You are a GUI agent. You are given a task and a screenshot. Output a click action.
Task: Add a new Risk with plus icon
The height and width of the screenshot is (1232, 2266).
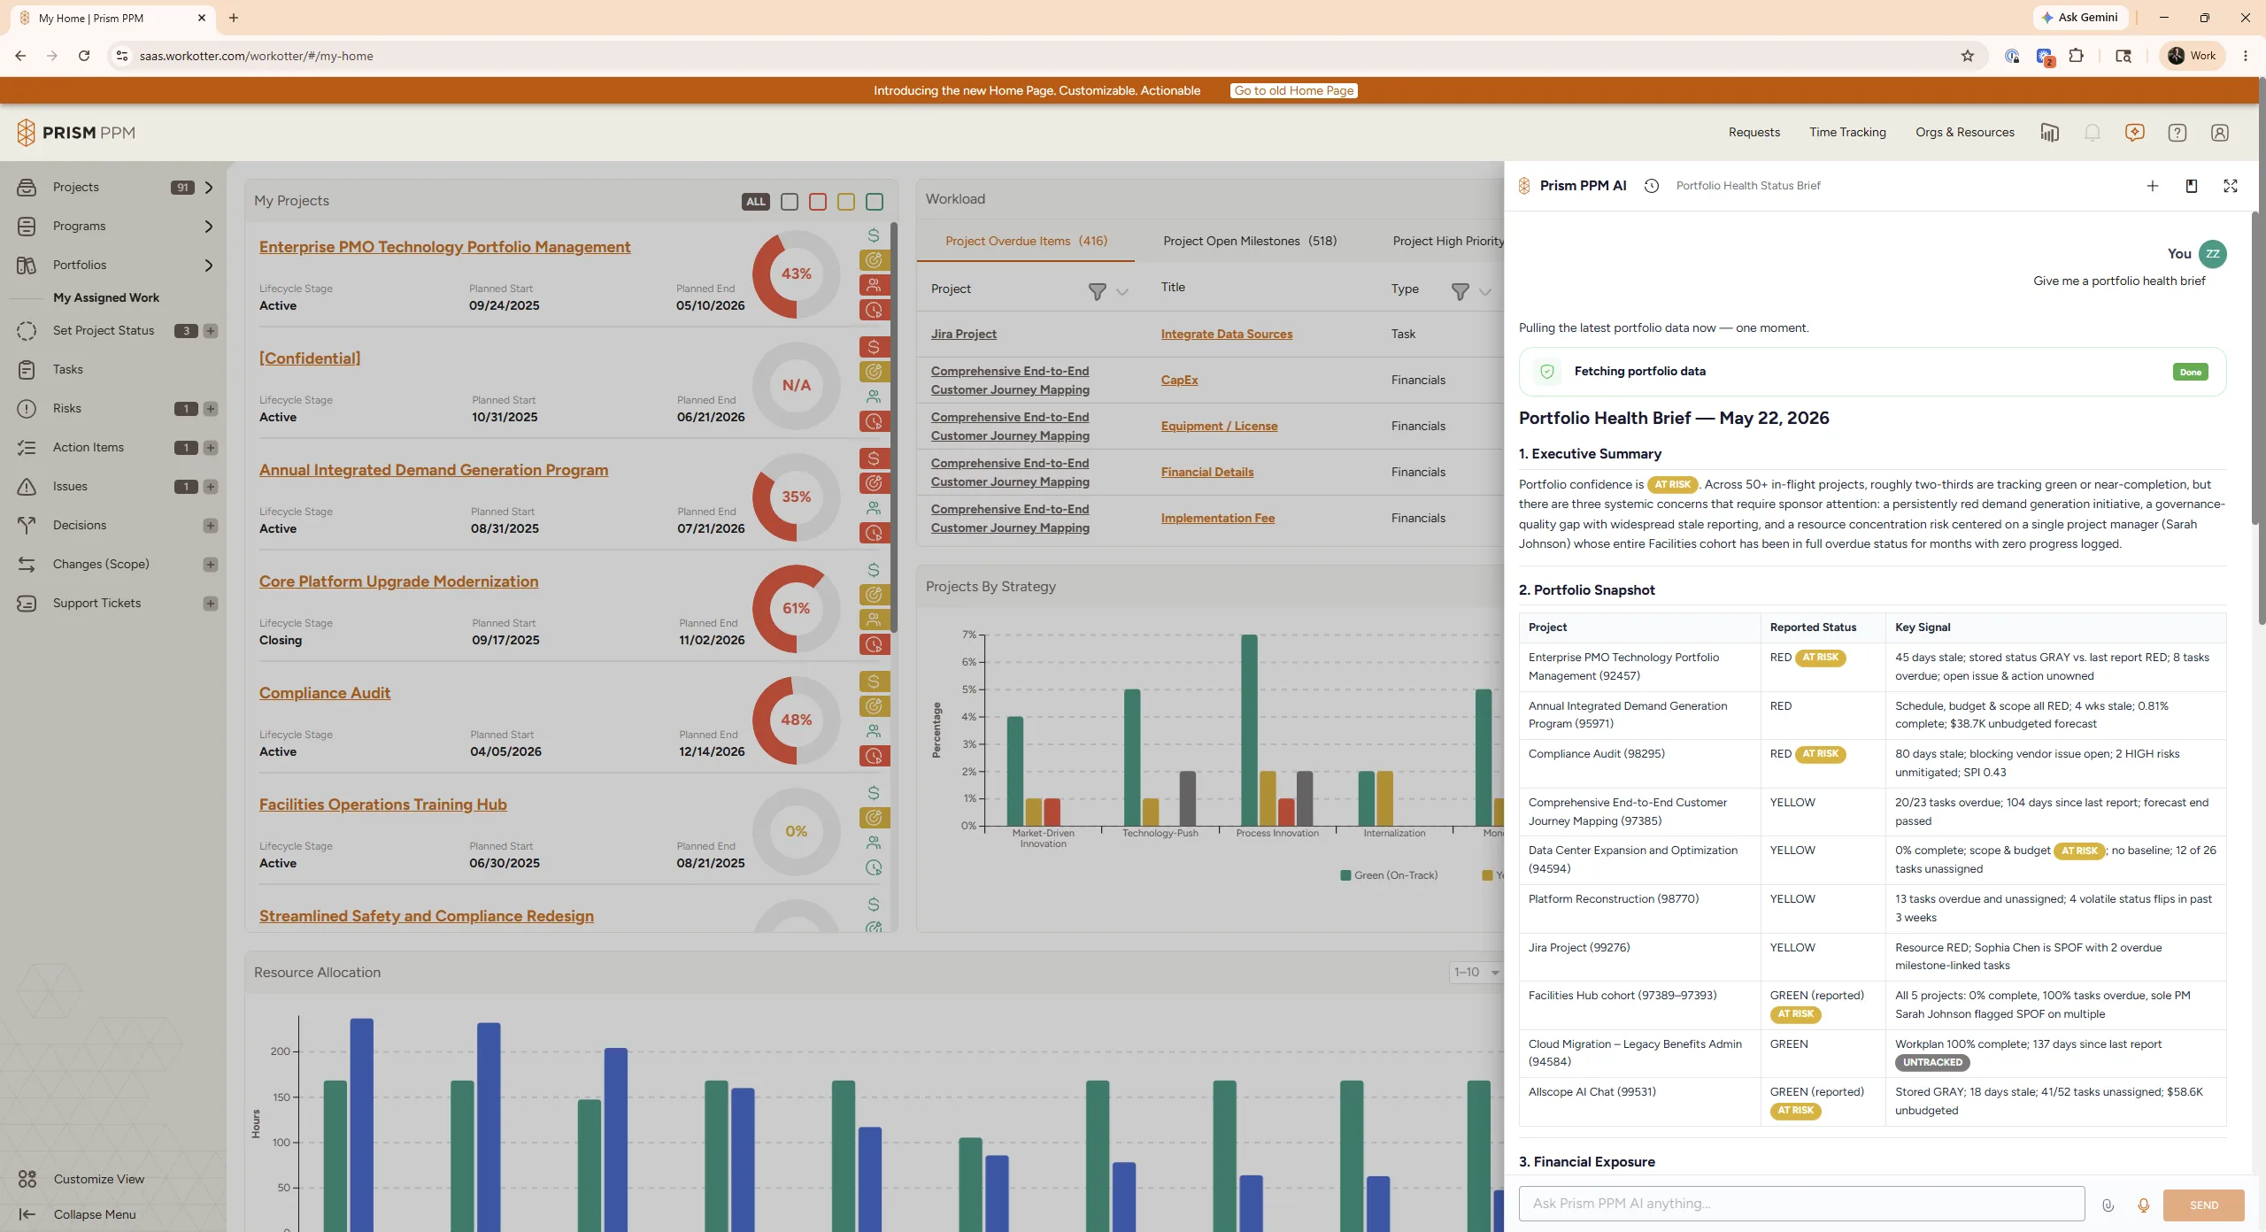(x=211, y=409)
